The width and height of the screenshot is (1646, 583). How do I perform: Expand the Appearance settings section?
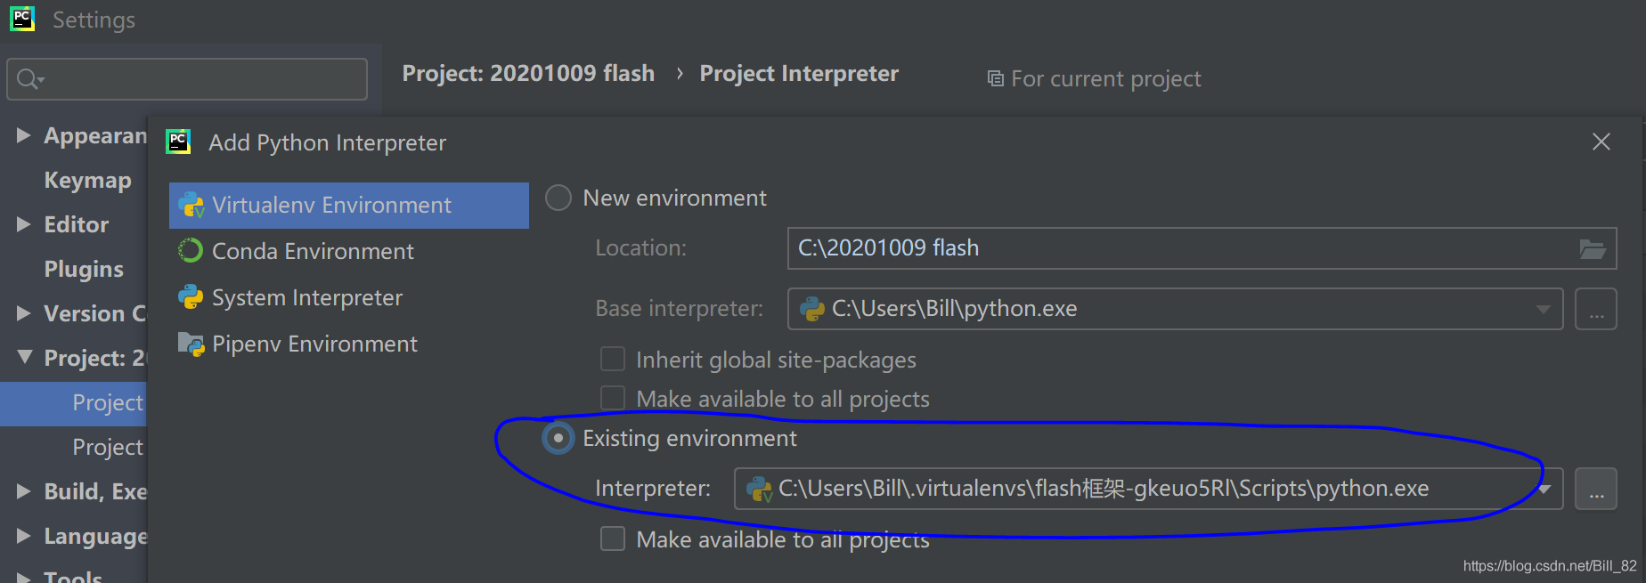coord(24,135)
